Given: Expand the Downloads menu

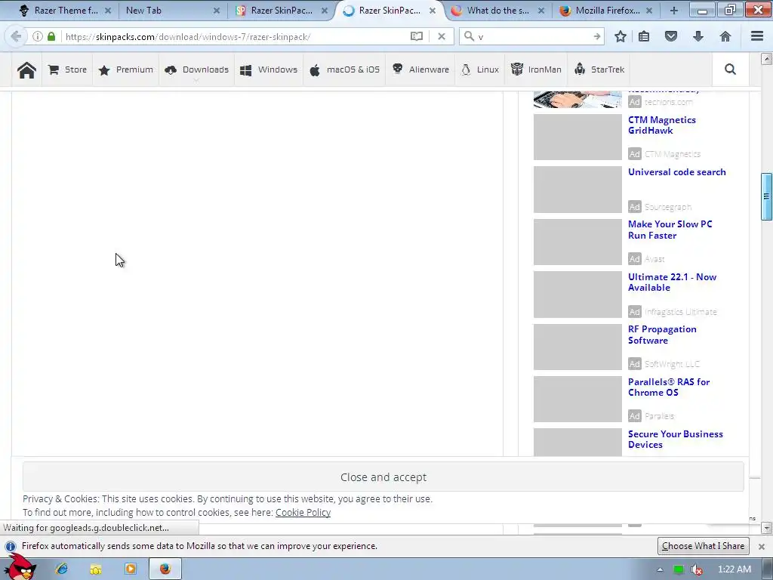Looking at the screenshot, I should pos(197,69).
